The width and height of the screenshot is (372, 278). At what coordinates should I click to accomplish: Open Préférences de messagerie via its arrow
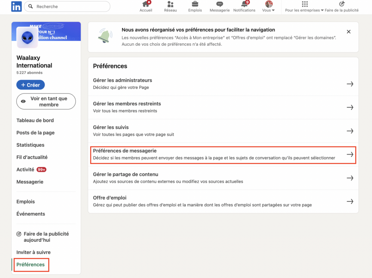[349, 154]
